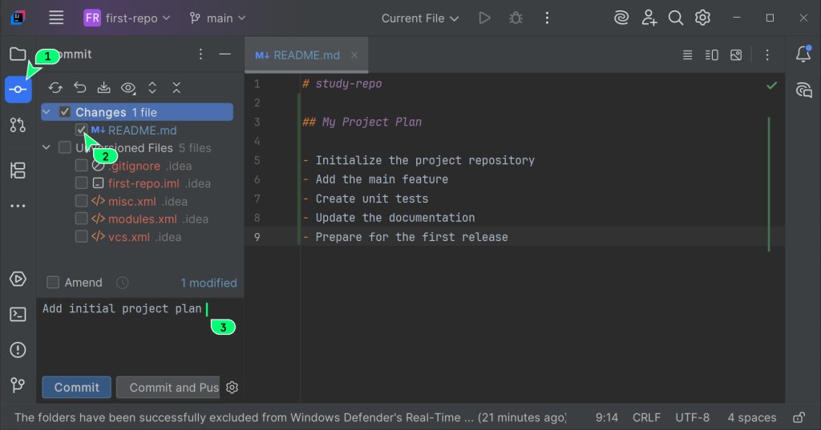The width and height of the screenshot is (821, 430).
Task: Toggle the Changes group checkbox
Action: click(64, 112)
